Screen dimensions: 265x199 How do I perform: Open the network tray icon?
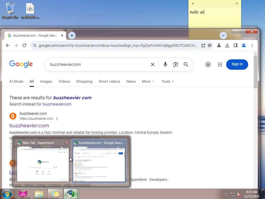pos(233,194)
